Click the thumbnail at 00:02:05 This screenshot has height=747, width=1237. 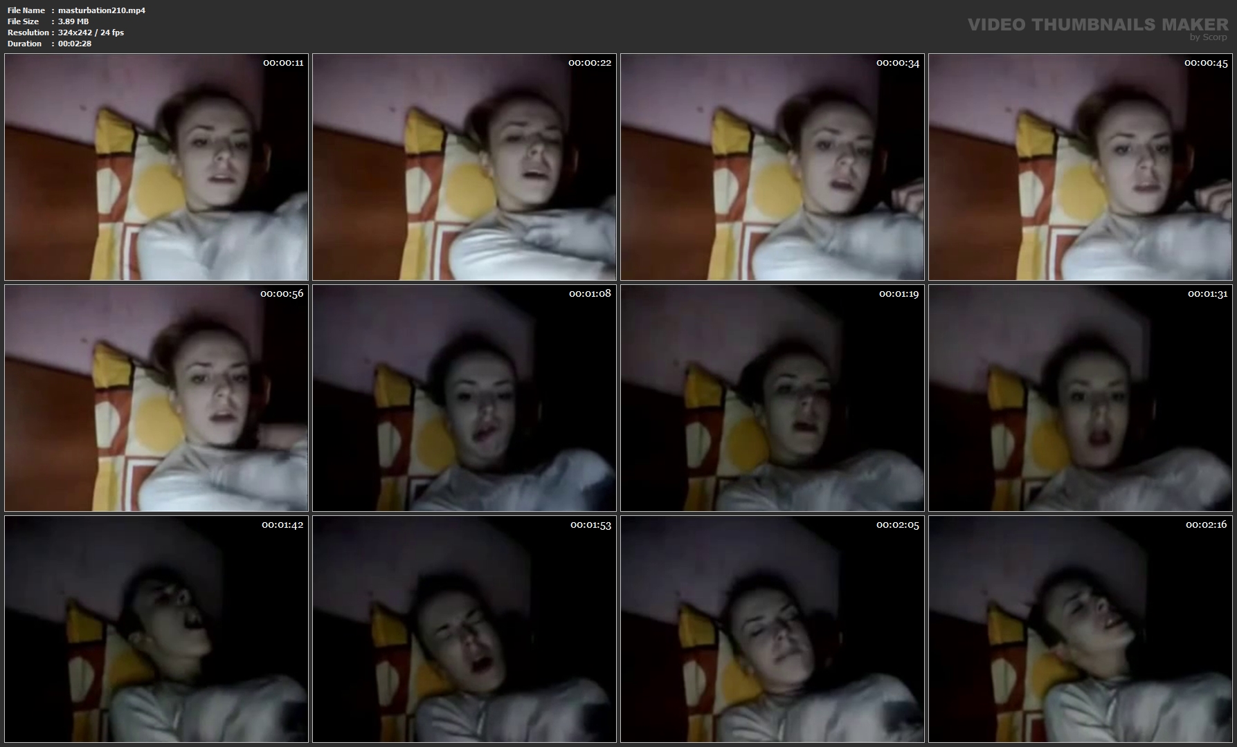[x=772, y=629]
